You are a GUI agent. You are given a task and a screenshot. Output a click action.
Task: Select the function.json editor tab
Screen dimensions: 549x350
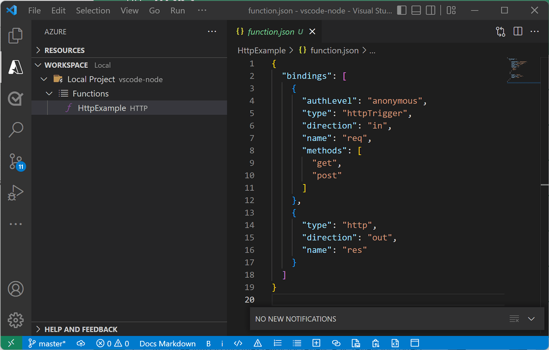coord(270,31)
